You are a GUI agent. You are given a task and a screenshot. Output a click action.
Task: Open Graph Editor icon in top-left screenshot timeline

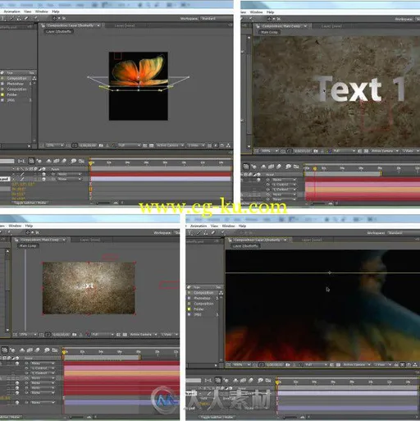(x=81, y=161)
